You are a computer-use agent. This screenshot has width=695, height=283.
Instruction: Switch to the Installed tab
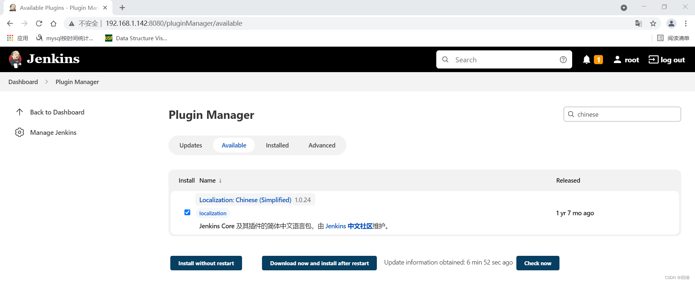[x=277, y=145]
